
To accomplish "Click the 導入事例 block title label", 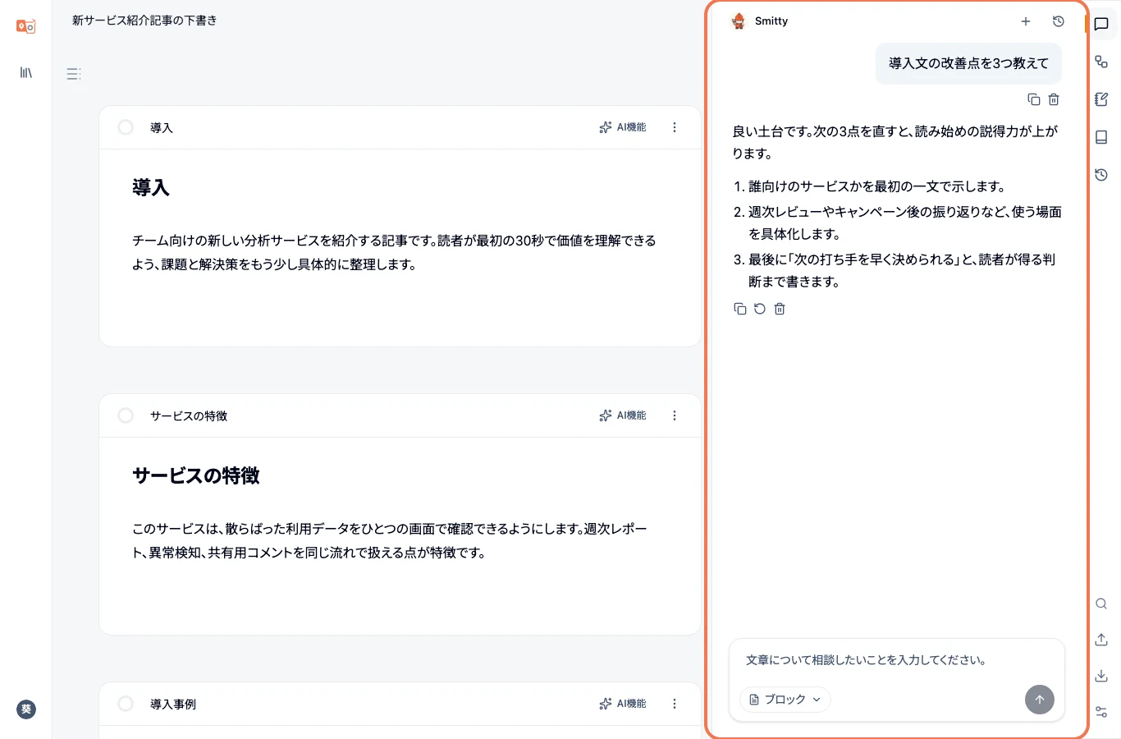I will pyautogui.click(x=173, y=705).
